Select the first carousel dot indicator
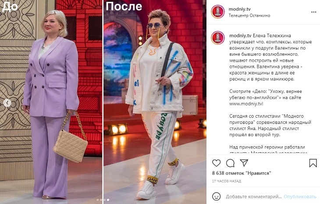Screen dimensions: 320x204 click(98, 200)
